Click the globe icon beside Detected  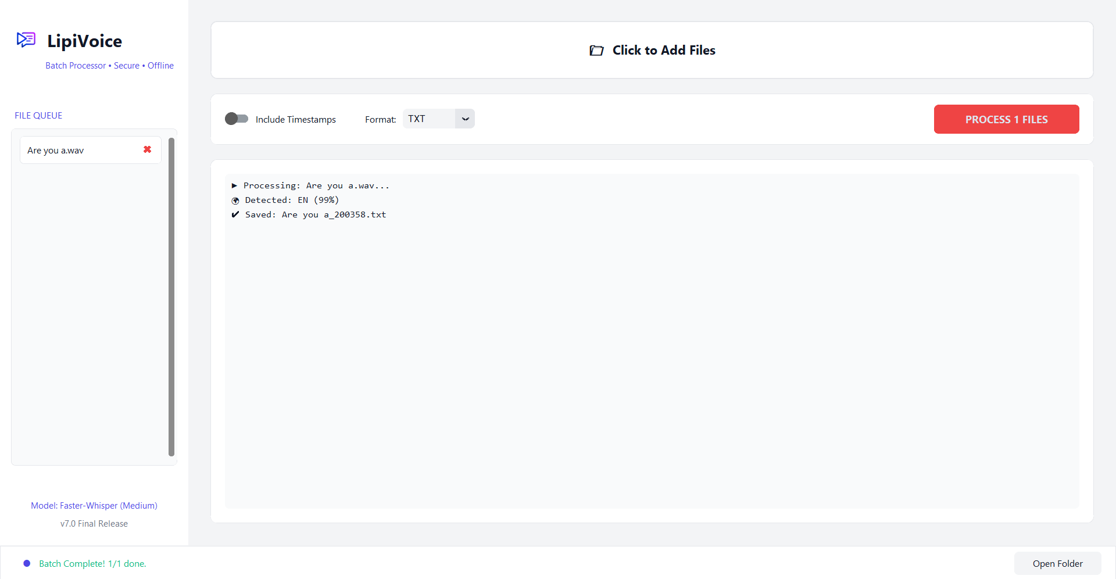coord(235,201)
